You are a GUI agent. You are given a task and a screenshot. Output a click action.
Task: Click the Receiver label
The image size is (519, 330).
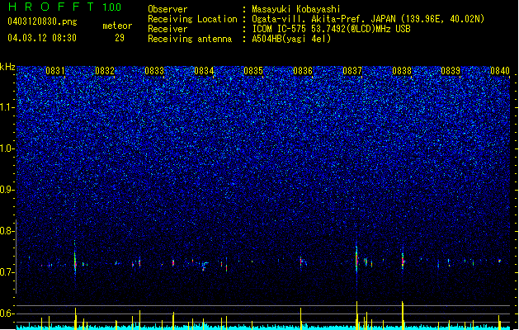tap(167, 29)
